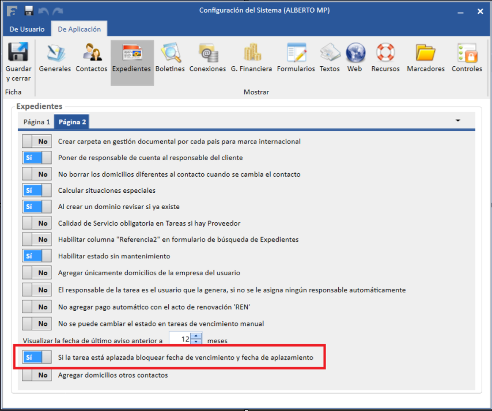
Task: Toggle the aplazada bloquear fecha switch
Action: click(36, 357)
